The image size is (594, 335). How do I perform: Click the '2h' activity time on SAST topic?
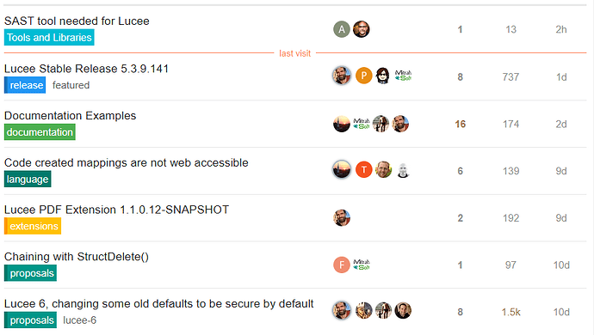coord(561,29)
